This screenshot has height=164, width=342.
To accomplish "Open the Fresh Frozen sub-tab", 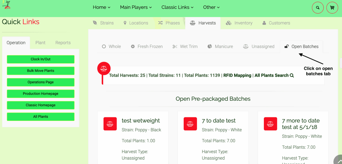I will (147, 46).
